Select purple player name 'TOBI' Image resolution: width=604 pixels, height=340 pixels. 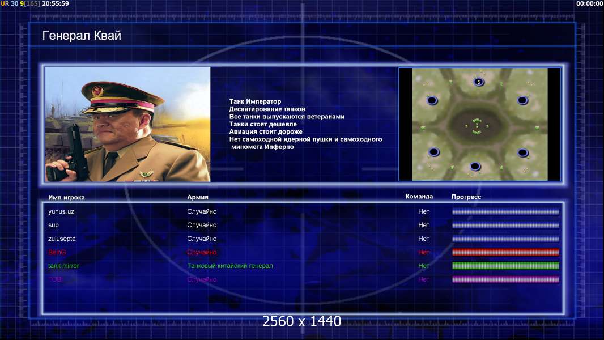tap(56, 279)
